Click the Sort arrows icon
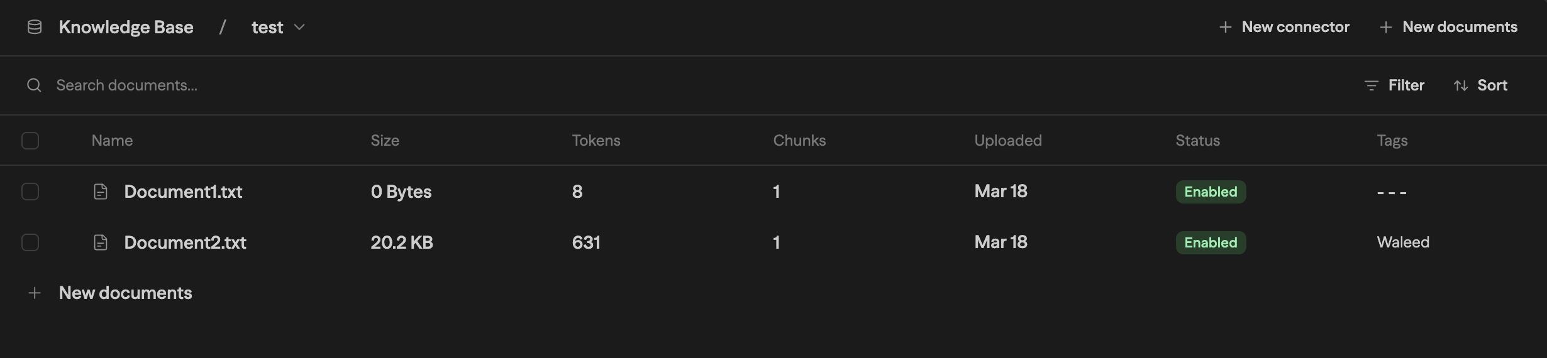This screenshot has height=358, width=1547. pos(1461,85)
